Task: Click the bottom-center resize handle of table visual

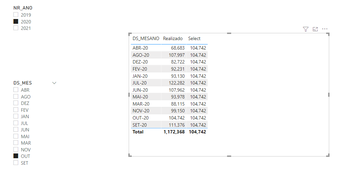Action: click(x=229, y=156)
